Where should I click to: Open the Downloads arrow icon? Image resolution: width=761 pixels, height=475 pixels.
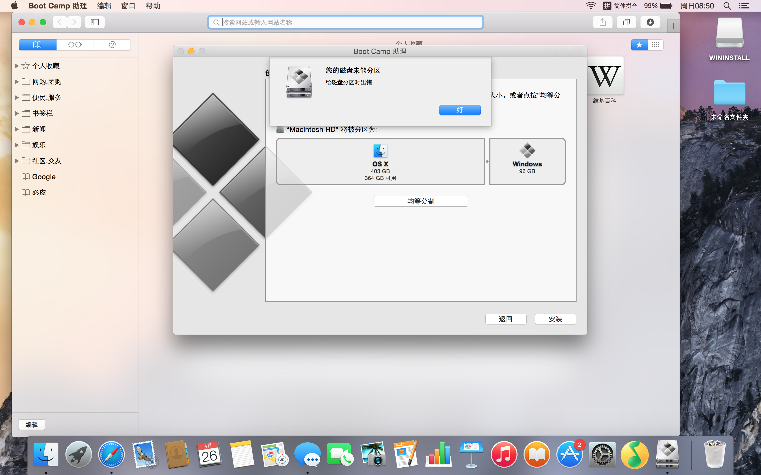point(650,22)
